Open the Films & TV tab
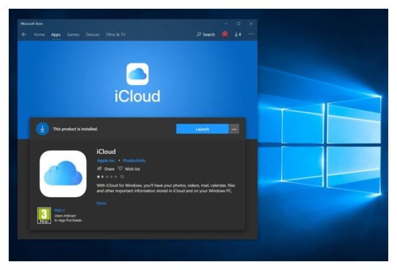 click(116, 34)
